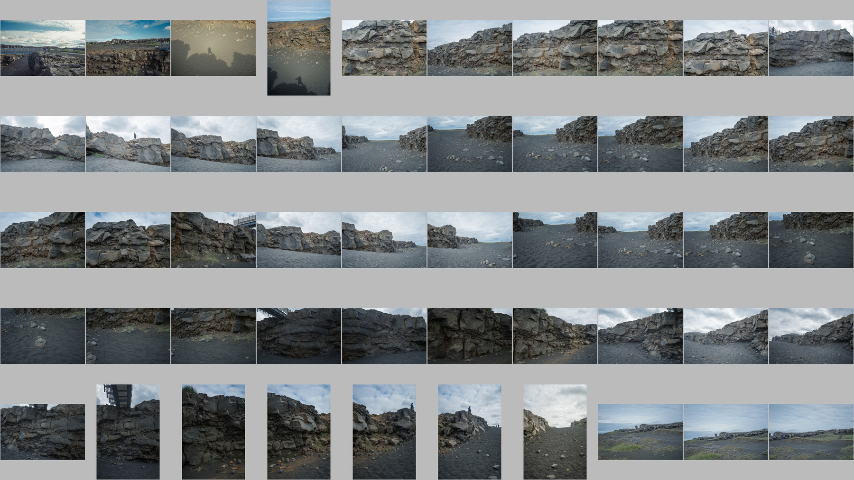Select the blue-sky photo of the rocky chasm
This screenshot has height=480, width=854.
coord(128,48)
